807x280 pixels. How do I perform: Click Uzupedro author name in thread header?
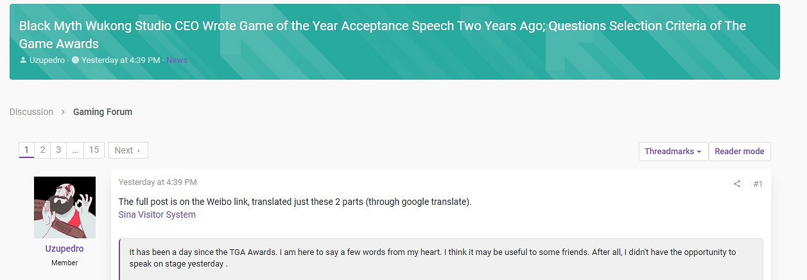click(x=47, y=60)
